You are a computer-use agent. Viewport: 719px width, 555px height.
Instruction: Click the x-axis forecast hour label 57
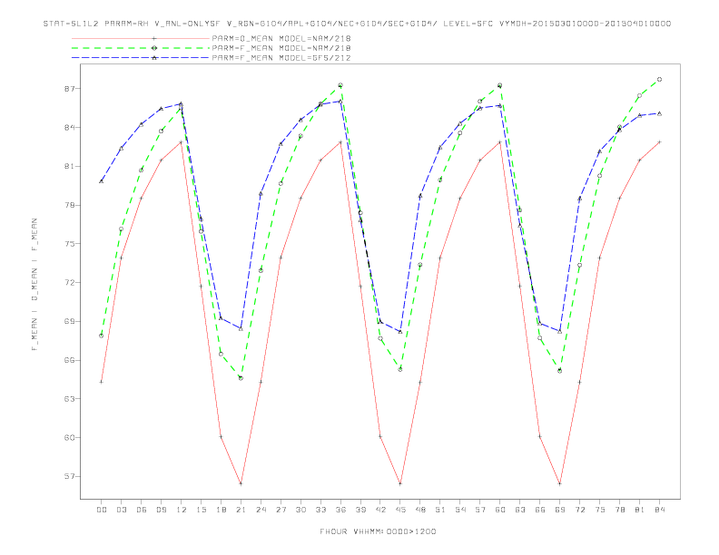tap(480, 510)
